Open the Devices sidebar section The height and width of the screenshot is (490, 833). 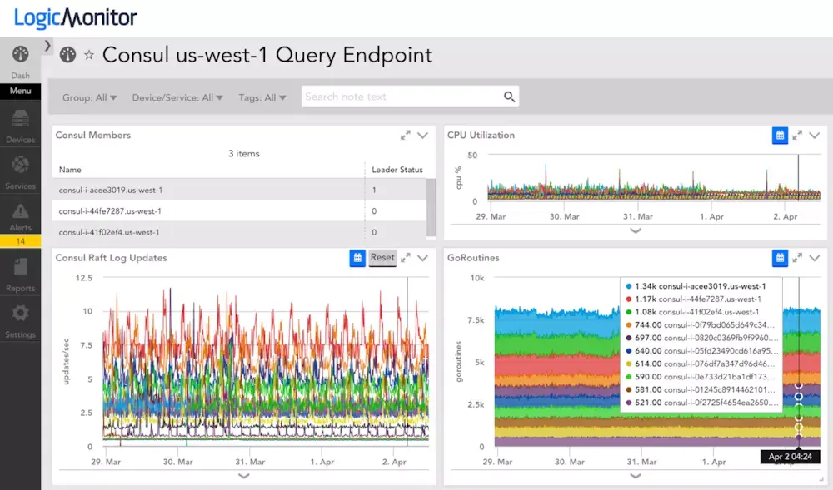click(x=20, y=125)
